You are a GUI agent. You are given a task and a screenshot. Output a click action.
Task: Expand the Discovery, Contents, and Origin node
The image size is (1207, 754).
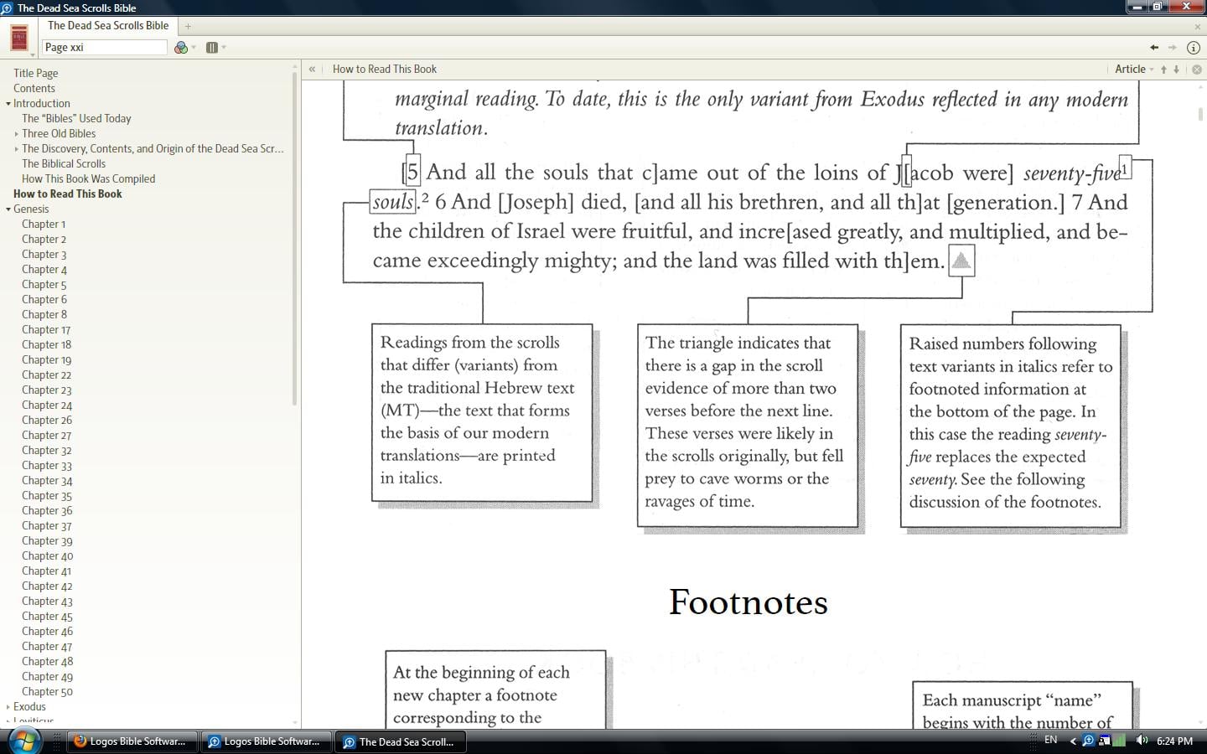[17, 149]
